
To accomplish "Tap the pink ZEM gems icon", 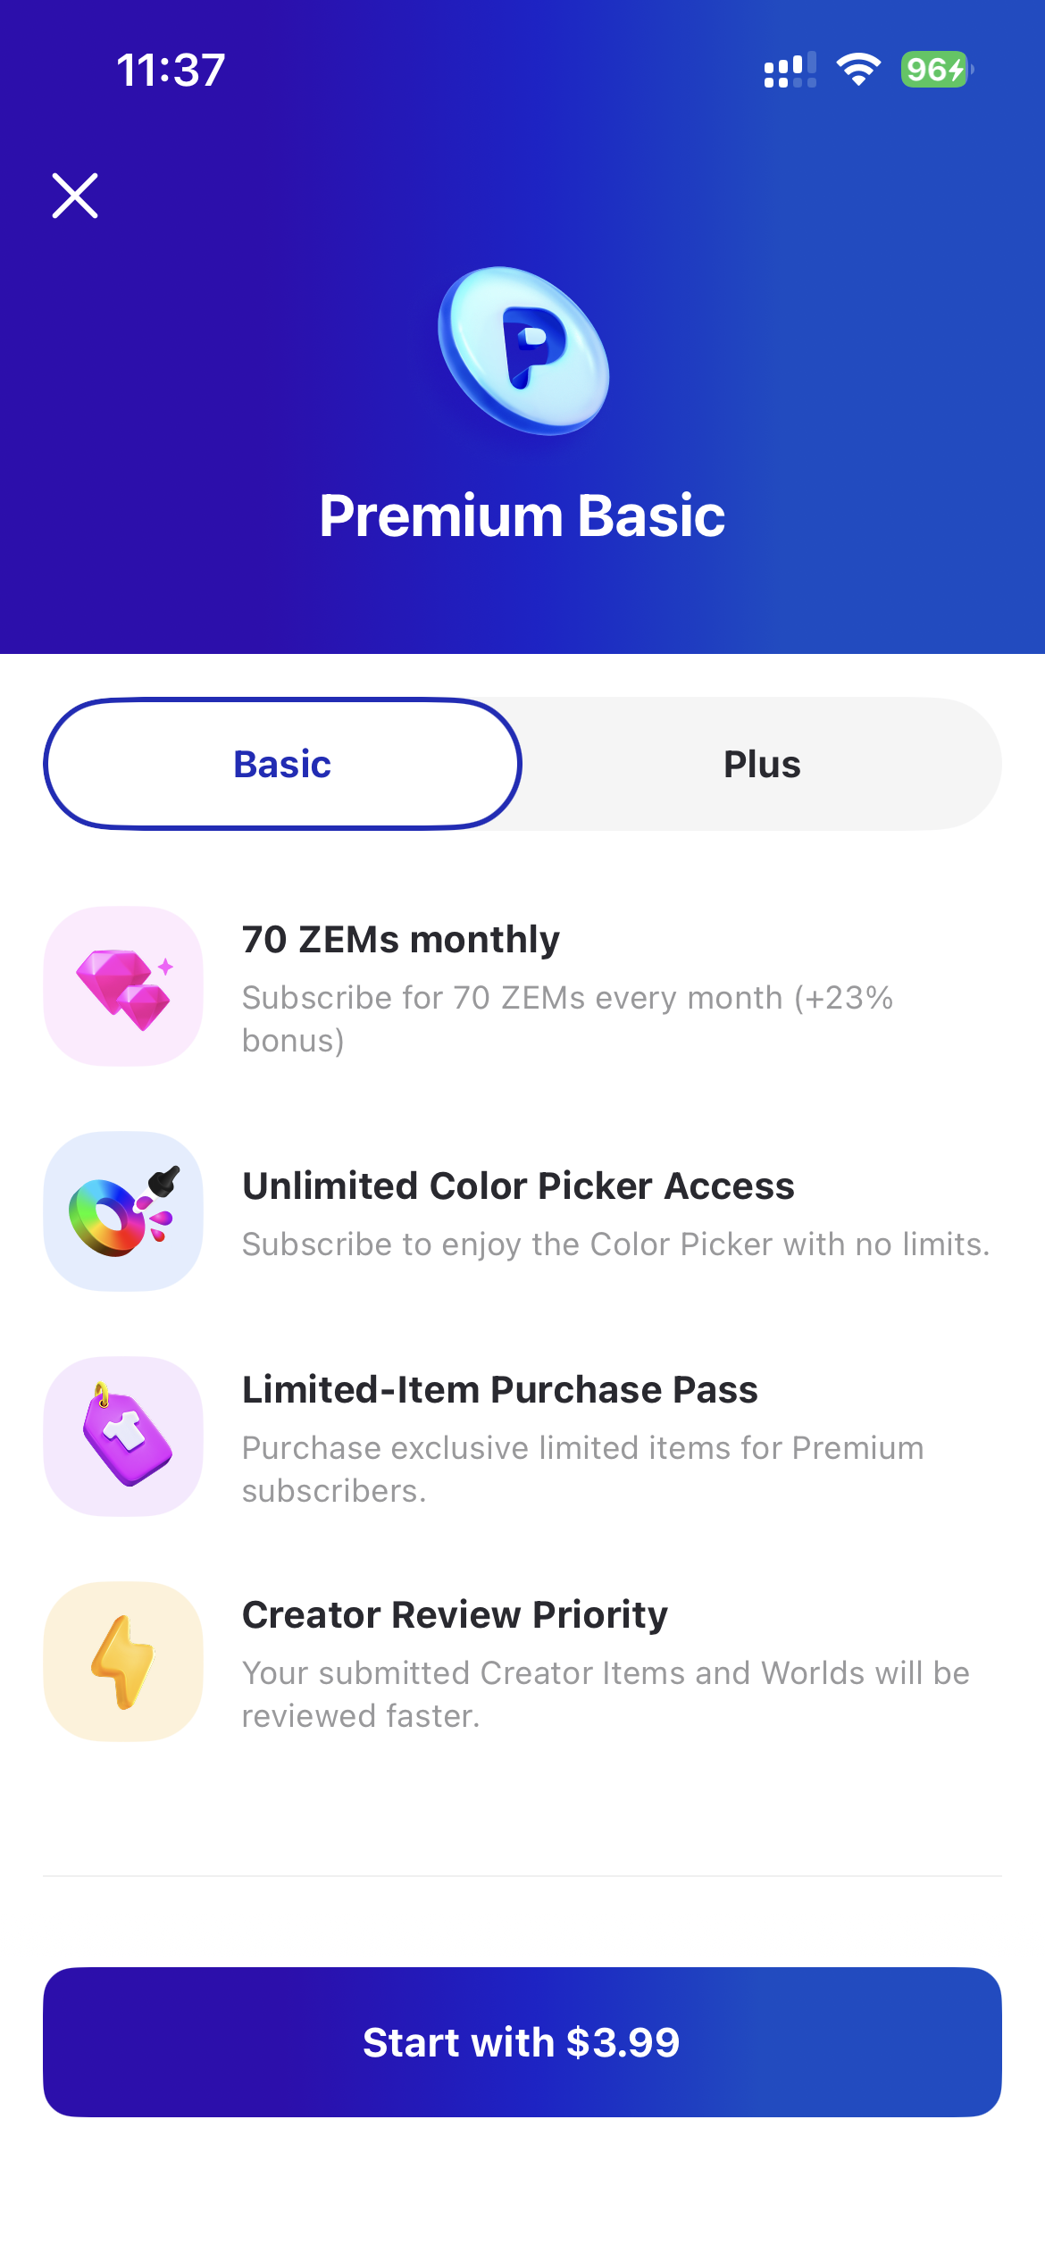I will 123,986.
